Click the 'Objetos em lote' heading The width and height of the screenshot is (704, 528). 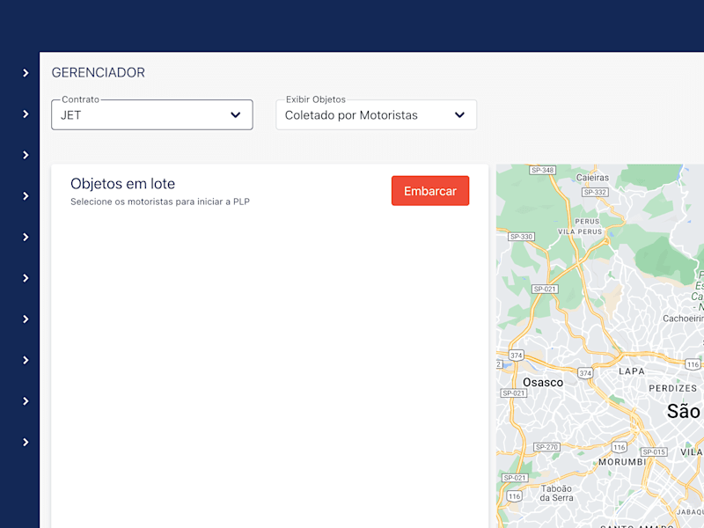122,184
